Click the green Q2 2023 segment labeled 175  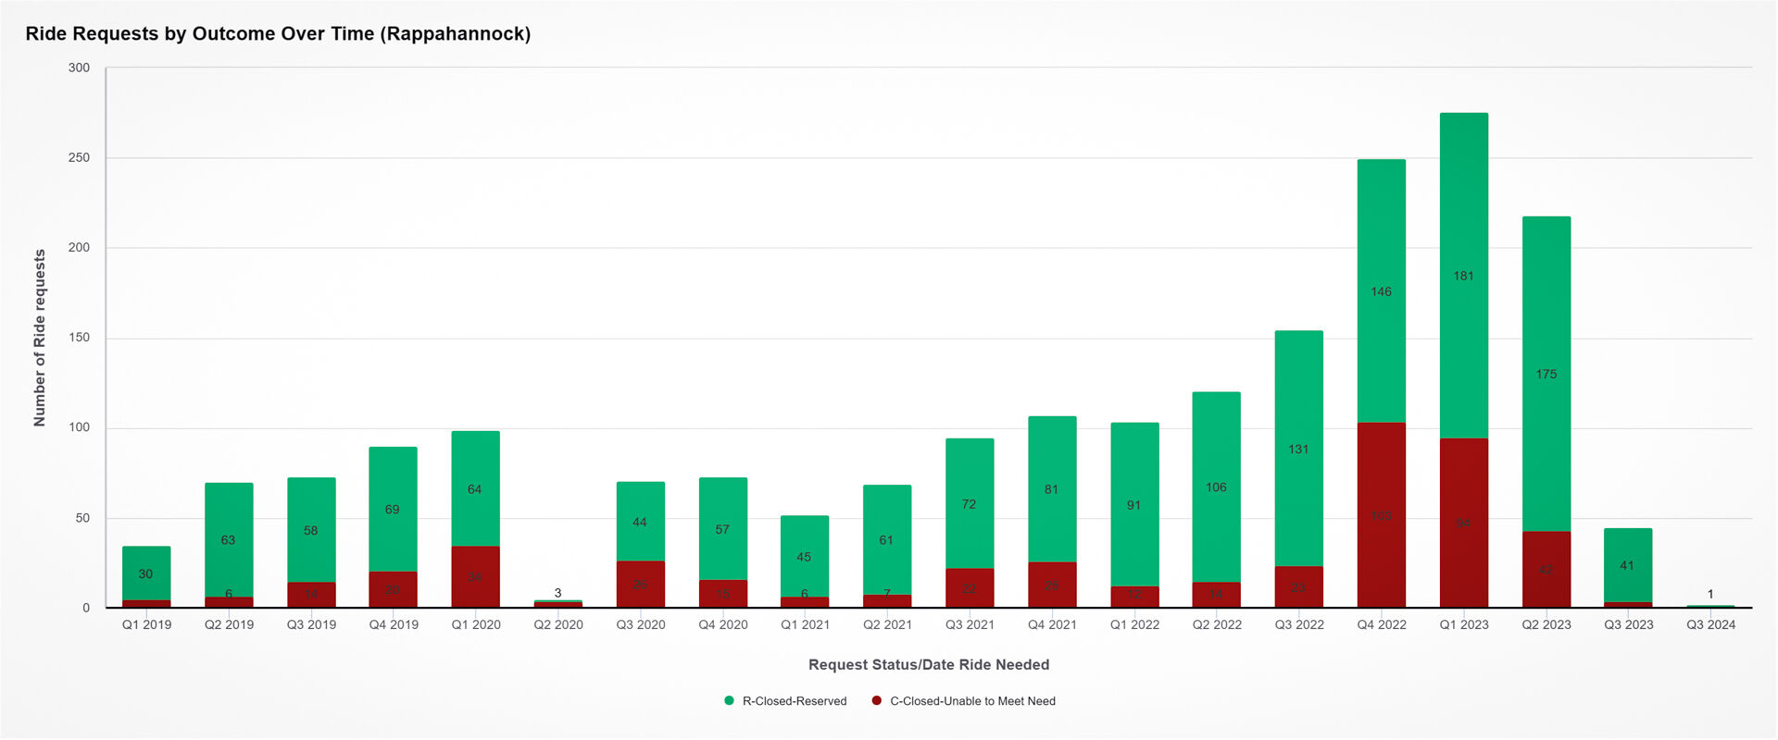pyautogui.click(x=1546, y=374)
